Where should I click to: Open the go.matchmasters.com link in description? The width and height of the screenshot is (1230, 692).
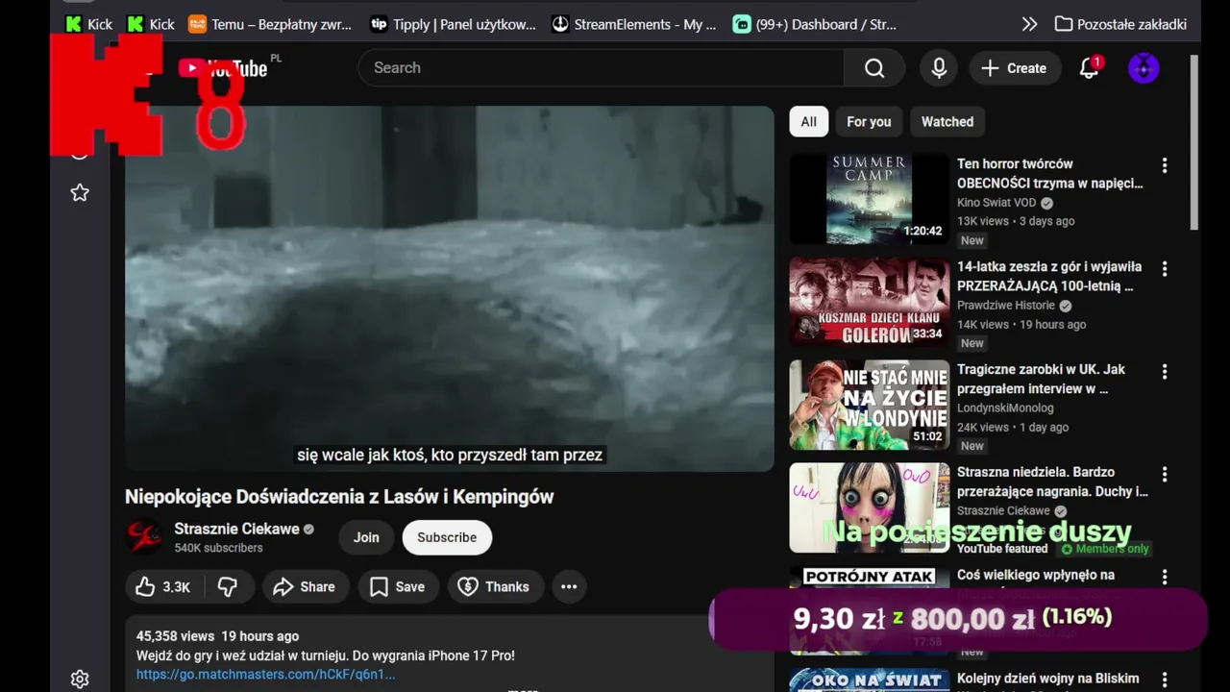[266, 675]
